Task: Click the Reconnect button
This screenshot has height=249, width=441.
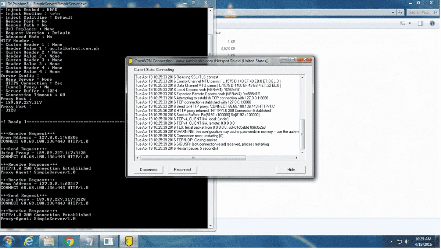Action: coord(183,169)
